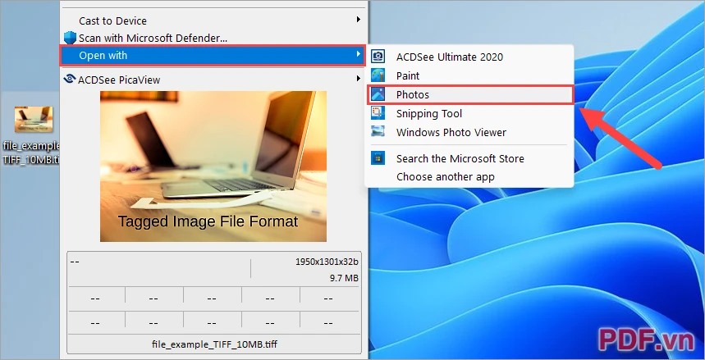The width and height of the screenshot is (705, 360).
Task: Expand the Cast to Device submenu arrow
Action: pos(359,20)
